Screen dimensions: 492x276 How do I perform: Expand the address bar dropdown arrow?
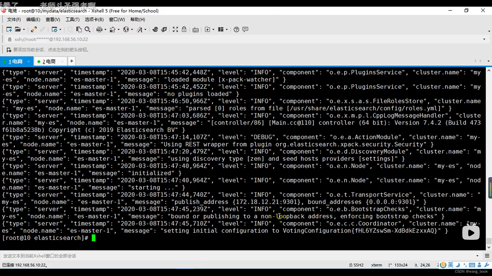tap(484, 39)
